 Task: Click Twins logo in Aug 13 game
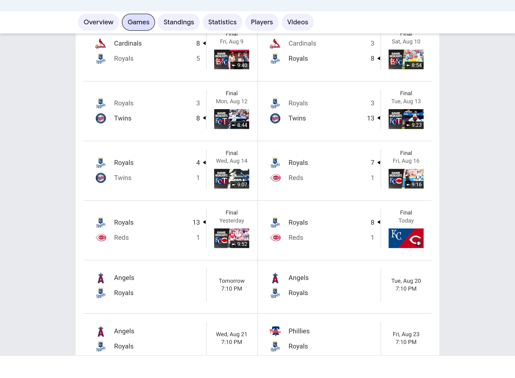click(x=275, y=118)
